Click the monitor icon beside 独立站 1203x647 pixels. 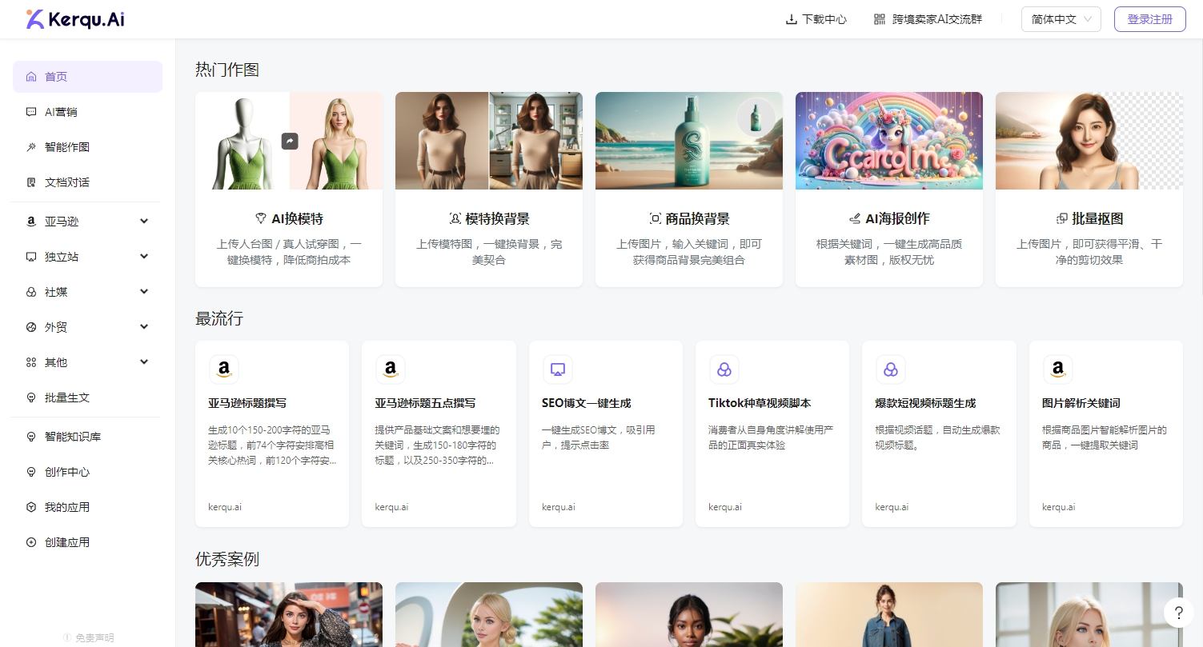(31, 257)
